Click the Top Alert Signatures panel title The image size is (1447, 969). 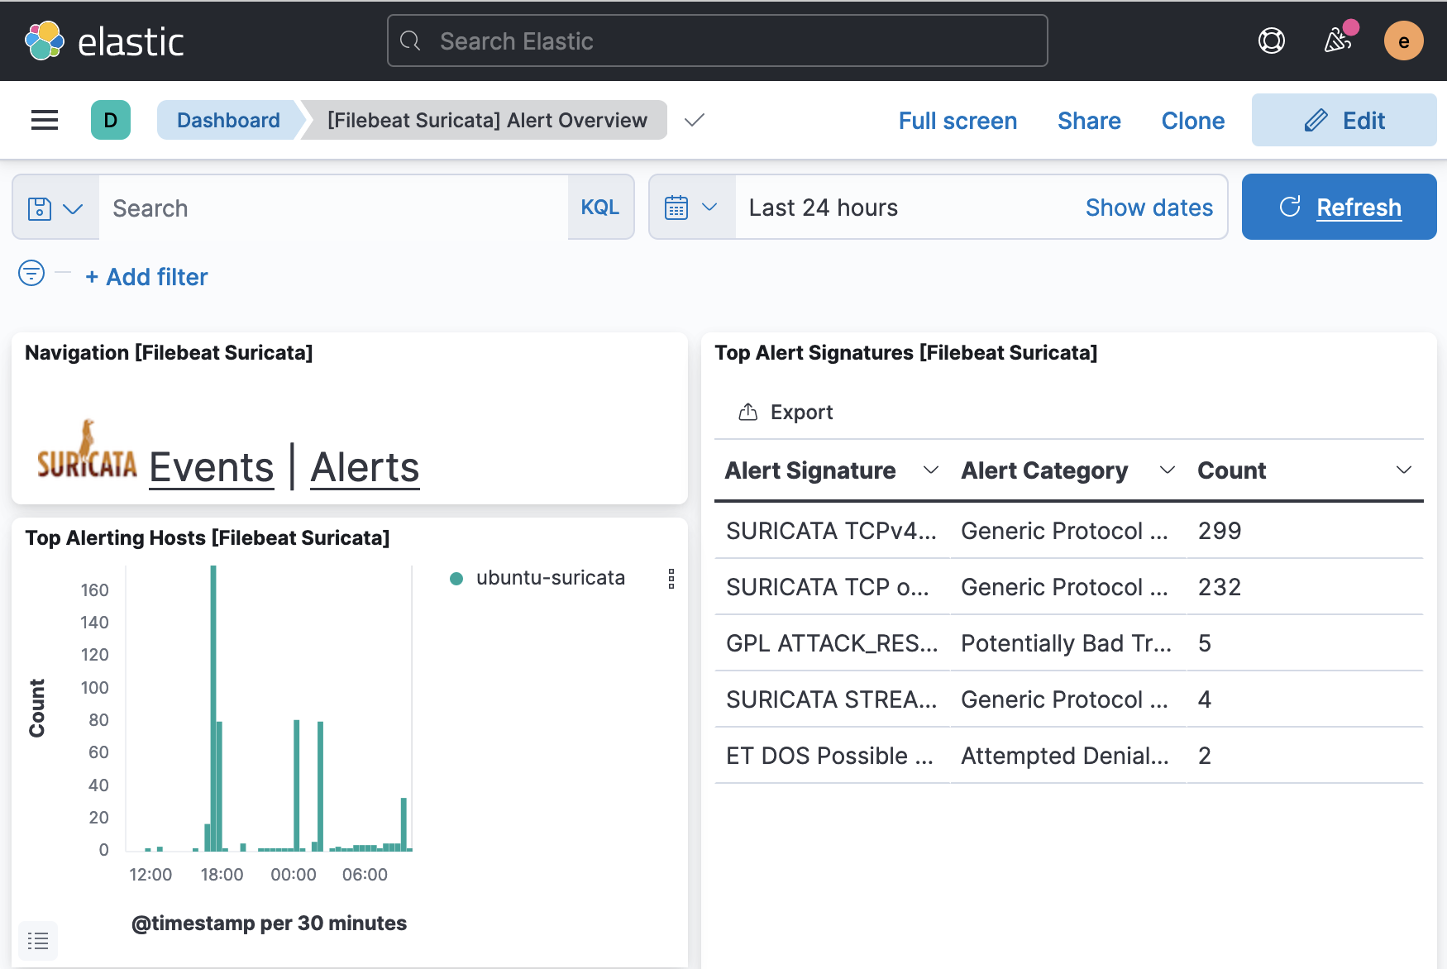tap(905, 353)
